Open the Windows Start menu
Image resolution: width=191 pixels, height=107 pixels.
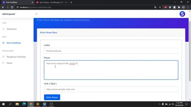tap(3, 104)
